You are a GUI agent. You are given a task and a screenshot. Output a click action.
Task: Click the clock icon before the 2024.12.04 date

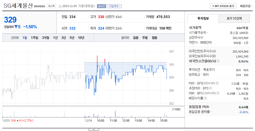(60, 6)
